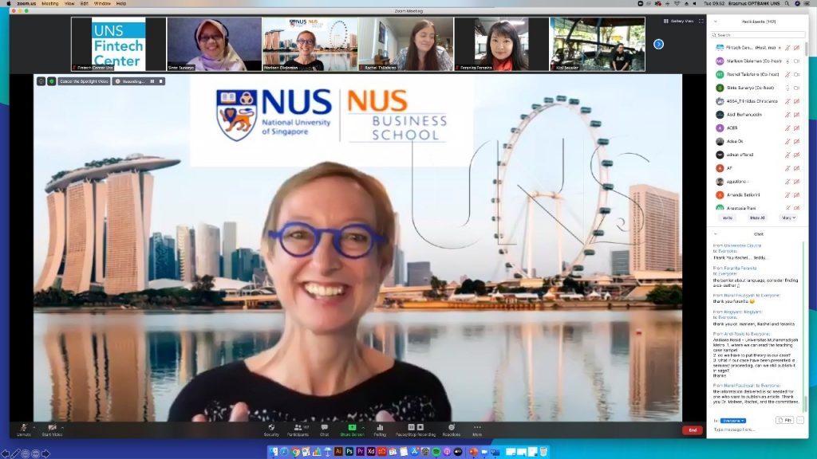Open the Meeting menu in menu bar

point(50,3)
